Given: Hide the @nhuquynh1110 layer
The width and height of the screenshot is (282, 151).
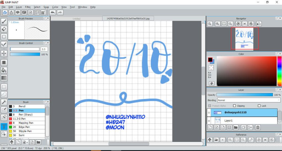Looking at the screenshot, I should coord(209,112).
